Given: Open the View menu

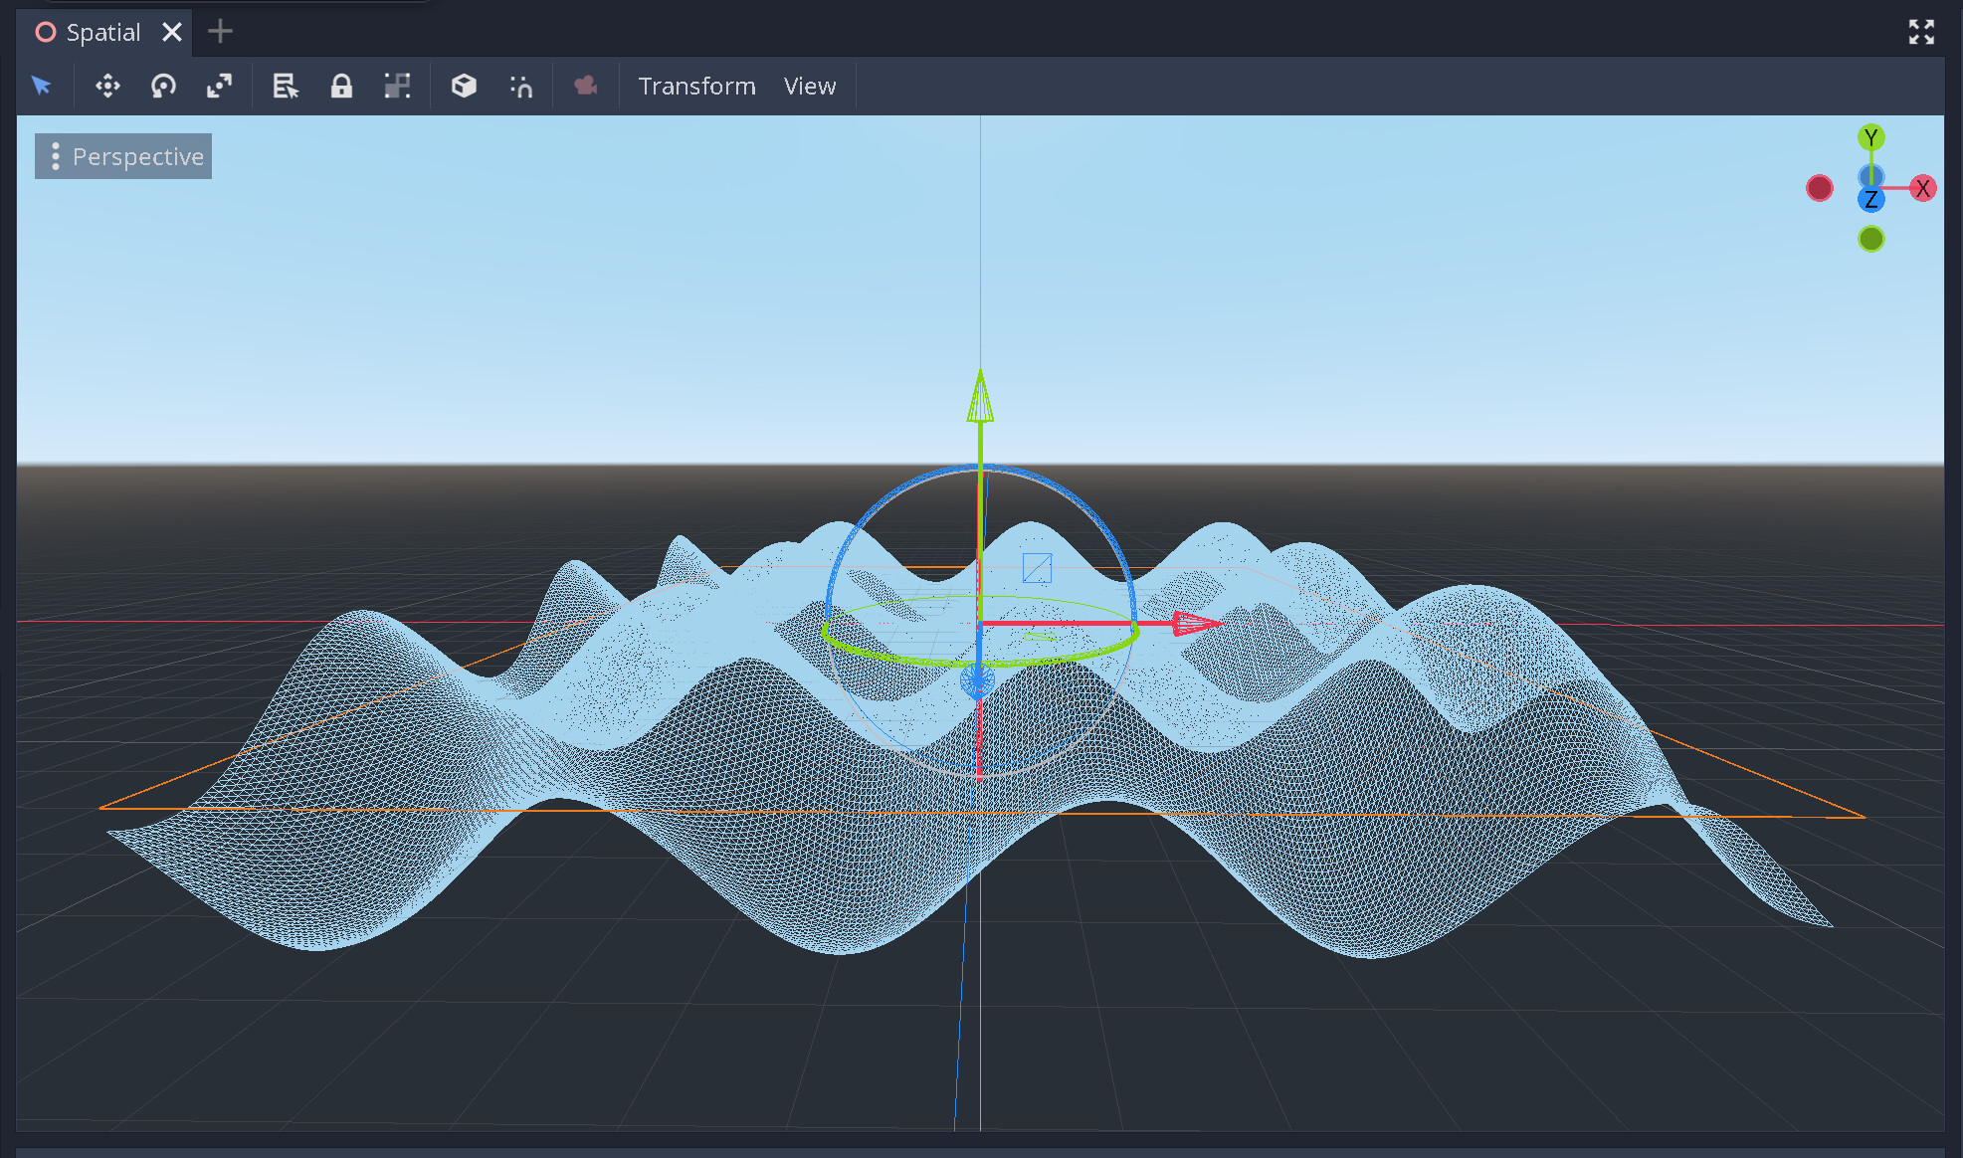Looking at the screenshot, I should click(x=809, y=86).
